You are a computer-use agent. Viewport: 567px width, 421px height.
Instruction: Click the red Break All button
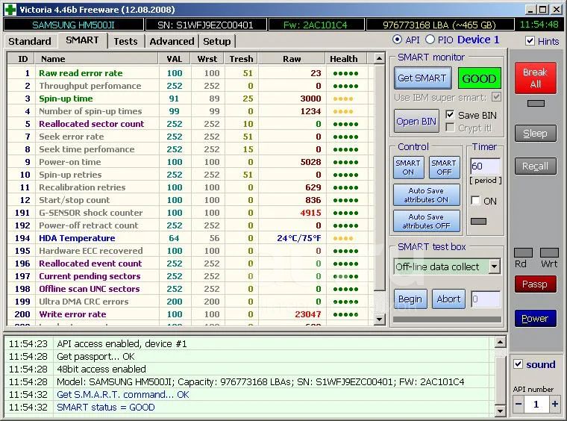(535, 78)
